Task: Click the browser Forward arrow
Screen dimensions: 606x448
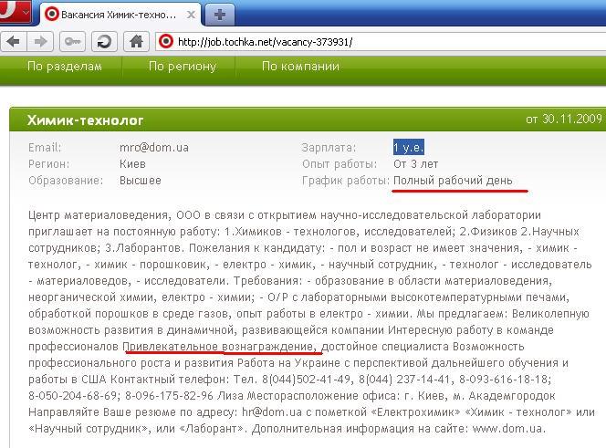Action: (x=40, y=41)
